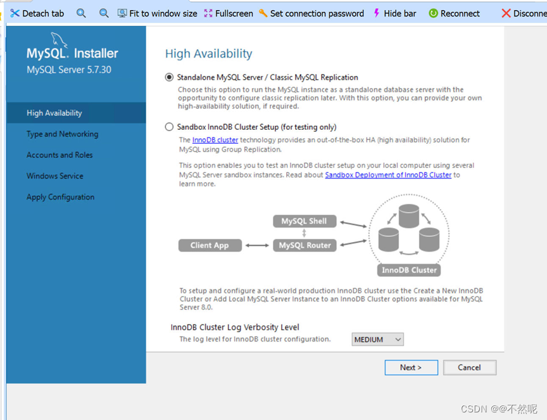Click the Hide bar label
This screenshot has width=547, height=420.
click(x=400, y=13)
